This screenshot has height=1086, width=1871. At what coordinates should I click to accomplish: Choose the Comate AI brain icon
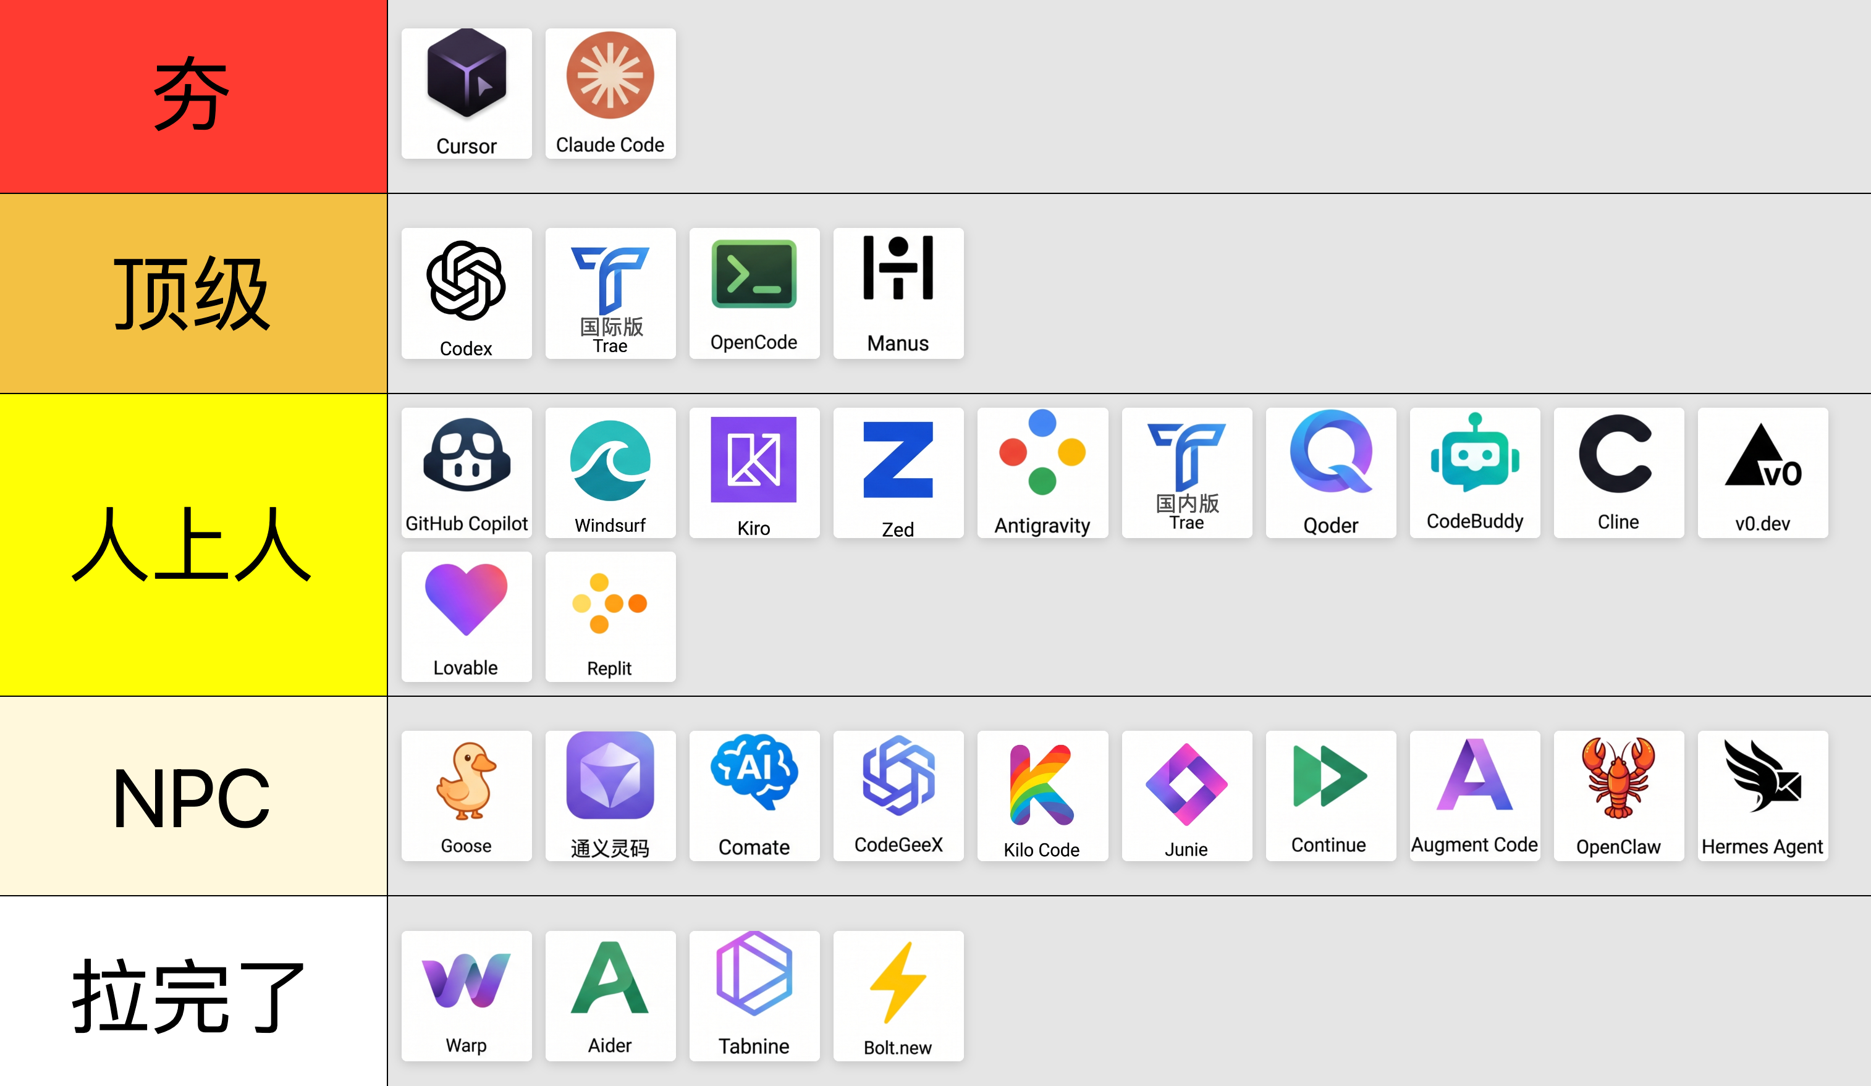click(x=754, y=796)
